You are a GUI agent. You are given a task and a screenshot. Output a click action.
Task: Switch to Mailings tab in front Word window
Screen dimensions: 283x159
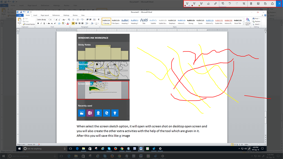click(x=66, y=15)
